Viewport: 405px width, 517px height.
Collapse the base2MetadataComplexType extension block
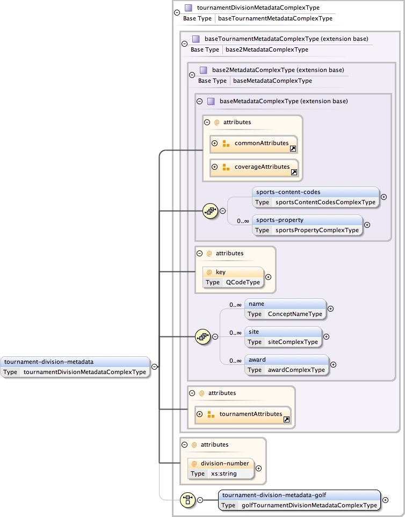pyautogui.click(x=192, y=75)
